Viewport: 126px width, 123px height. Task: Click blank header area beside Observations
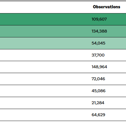(x=45, y=7)
